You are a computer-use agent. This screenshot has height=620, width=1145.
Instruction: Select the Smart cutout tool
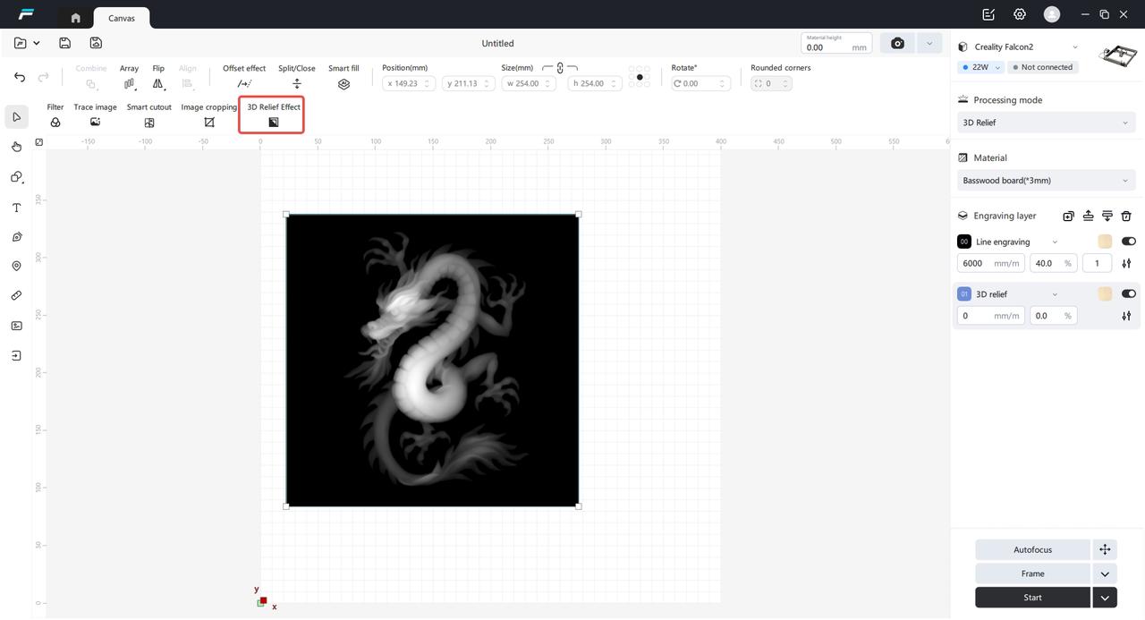148,122
